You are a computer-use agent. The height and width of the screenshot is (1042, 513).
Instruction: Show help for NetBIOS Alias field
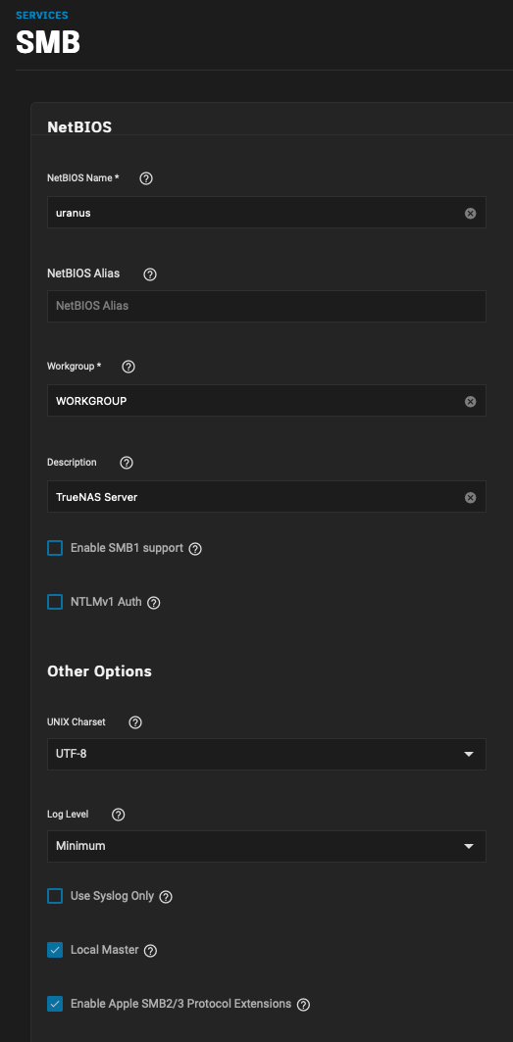[150, 274]
